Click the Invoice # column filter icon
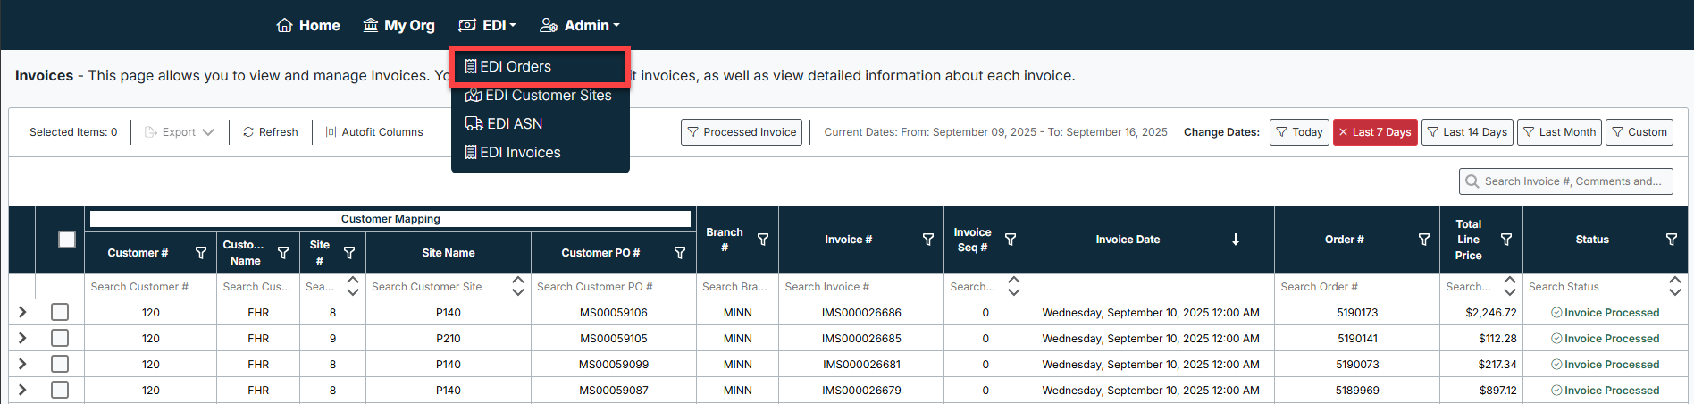The height and width of the screenshot is (404, 1694). pyautogui.click(x=928, y=240)
